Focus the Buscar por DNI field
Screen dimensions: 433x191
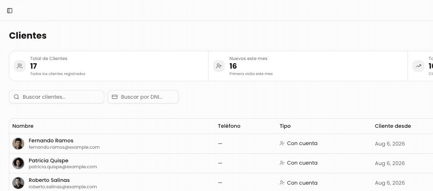143,97
